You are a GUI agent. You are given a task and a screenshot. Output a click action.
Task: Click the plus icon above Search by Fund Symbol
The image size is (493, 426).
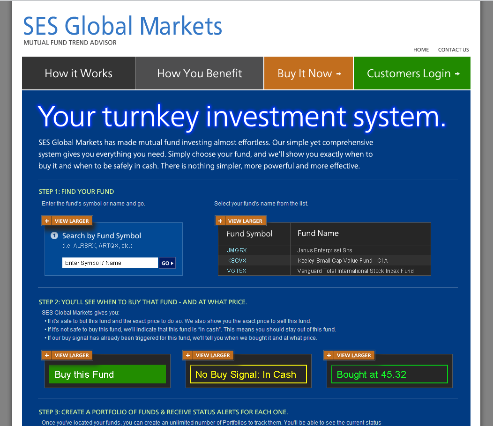[x=47, y=221]
